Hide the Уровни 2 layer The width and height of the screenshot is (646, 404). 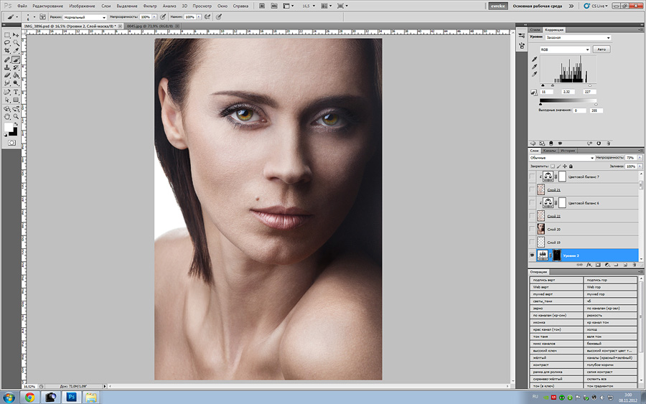coord(532,255)
